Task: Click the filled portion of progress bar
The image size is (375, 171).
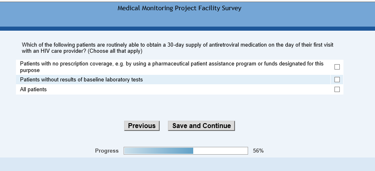Action: [x=158, y=151]
